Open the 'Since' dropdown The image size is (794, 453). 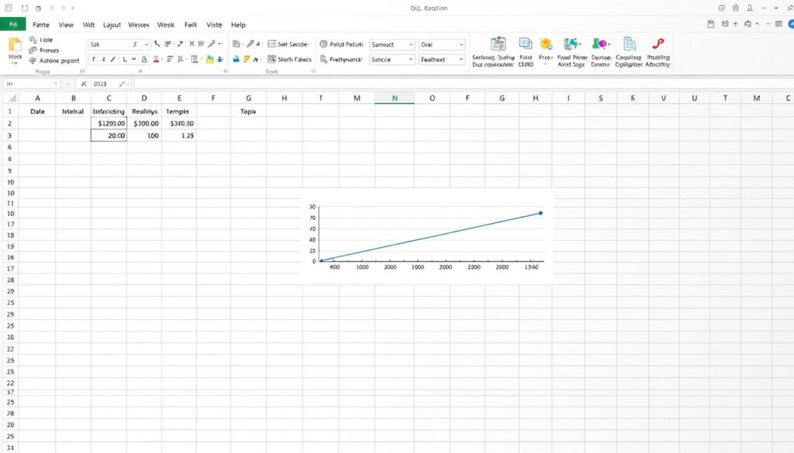pos(392,60)
